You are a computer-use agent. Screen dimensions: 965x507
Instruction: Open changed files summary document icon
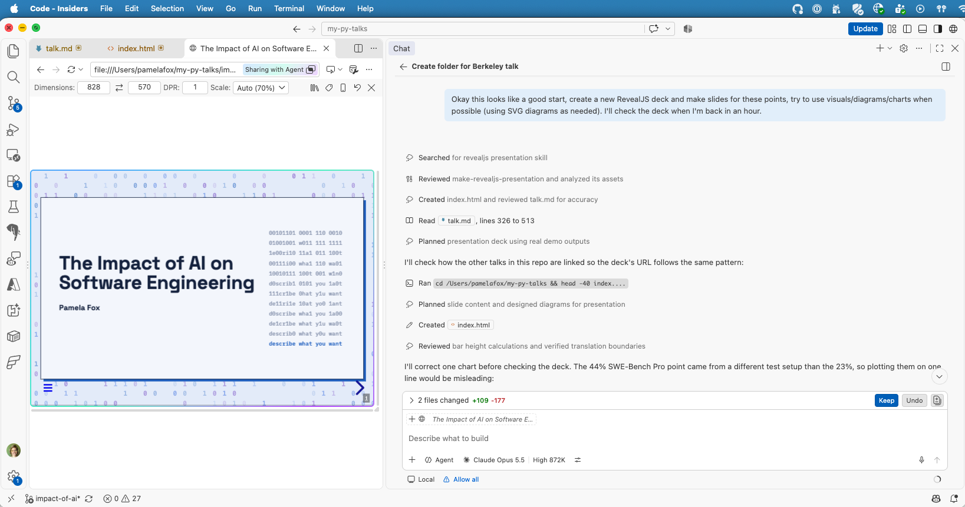[x=937, y=400]
